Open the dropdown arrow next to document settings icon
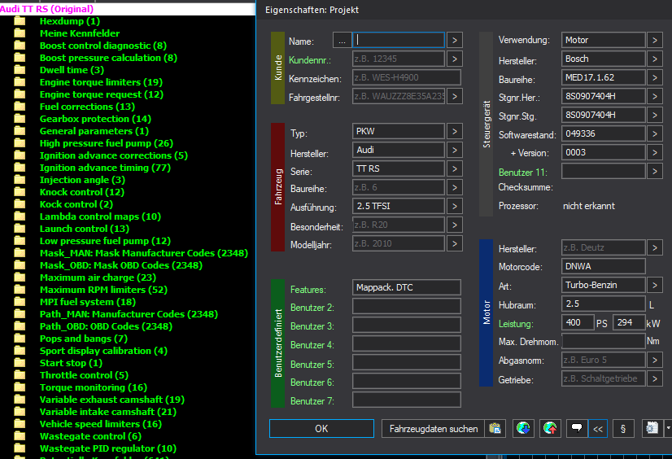This screenshot has height=459, width=672. [668, 429]
